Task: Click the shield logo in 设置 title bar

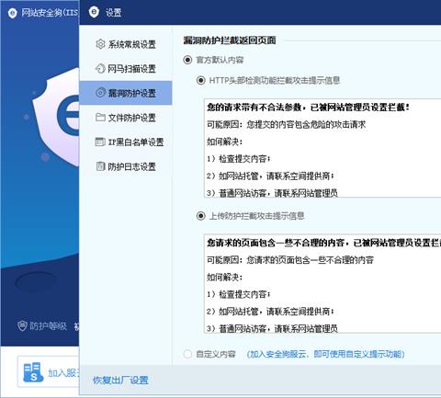Action: (94, 12)
